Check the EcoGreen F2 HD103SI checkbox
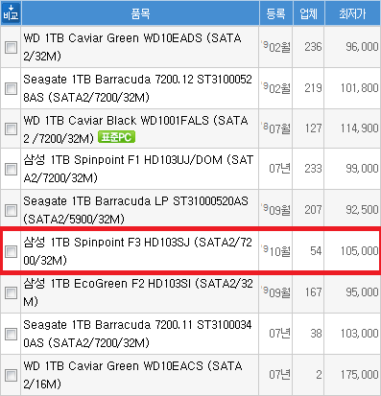This screenshot has height=396, width=381. coord(11,292)
